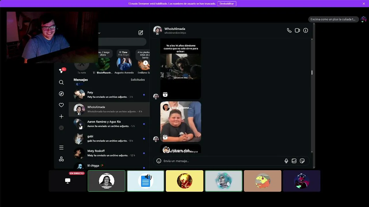This screenshot has height=207, width=369.
Task: Click into the Envía un mensaje field
Action: pyautogui.click(x=222, y=161)
